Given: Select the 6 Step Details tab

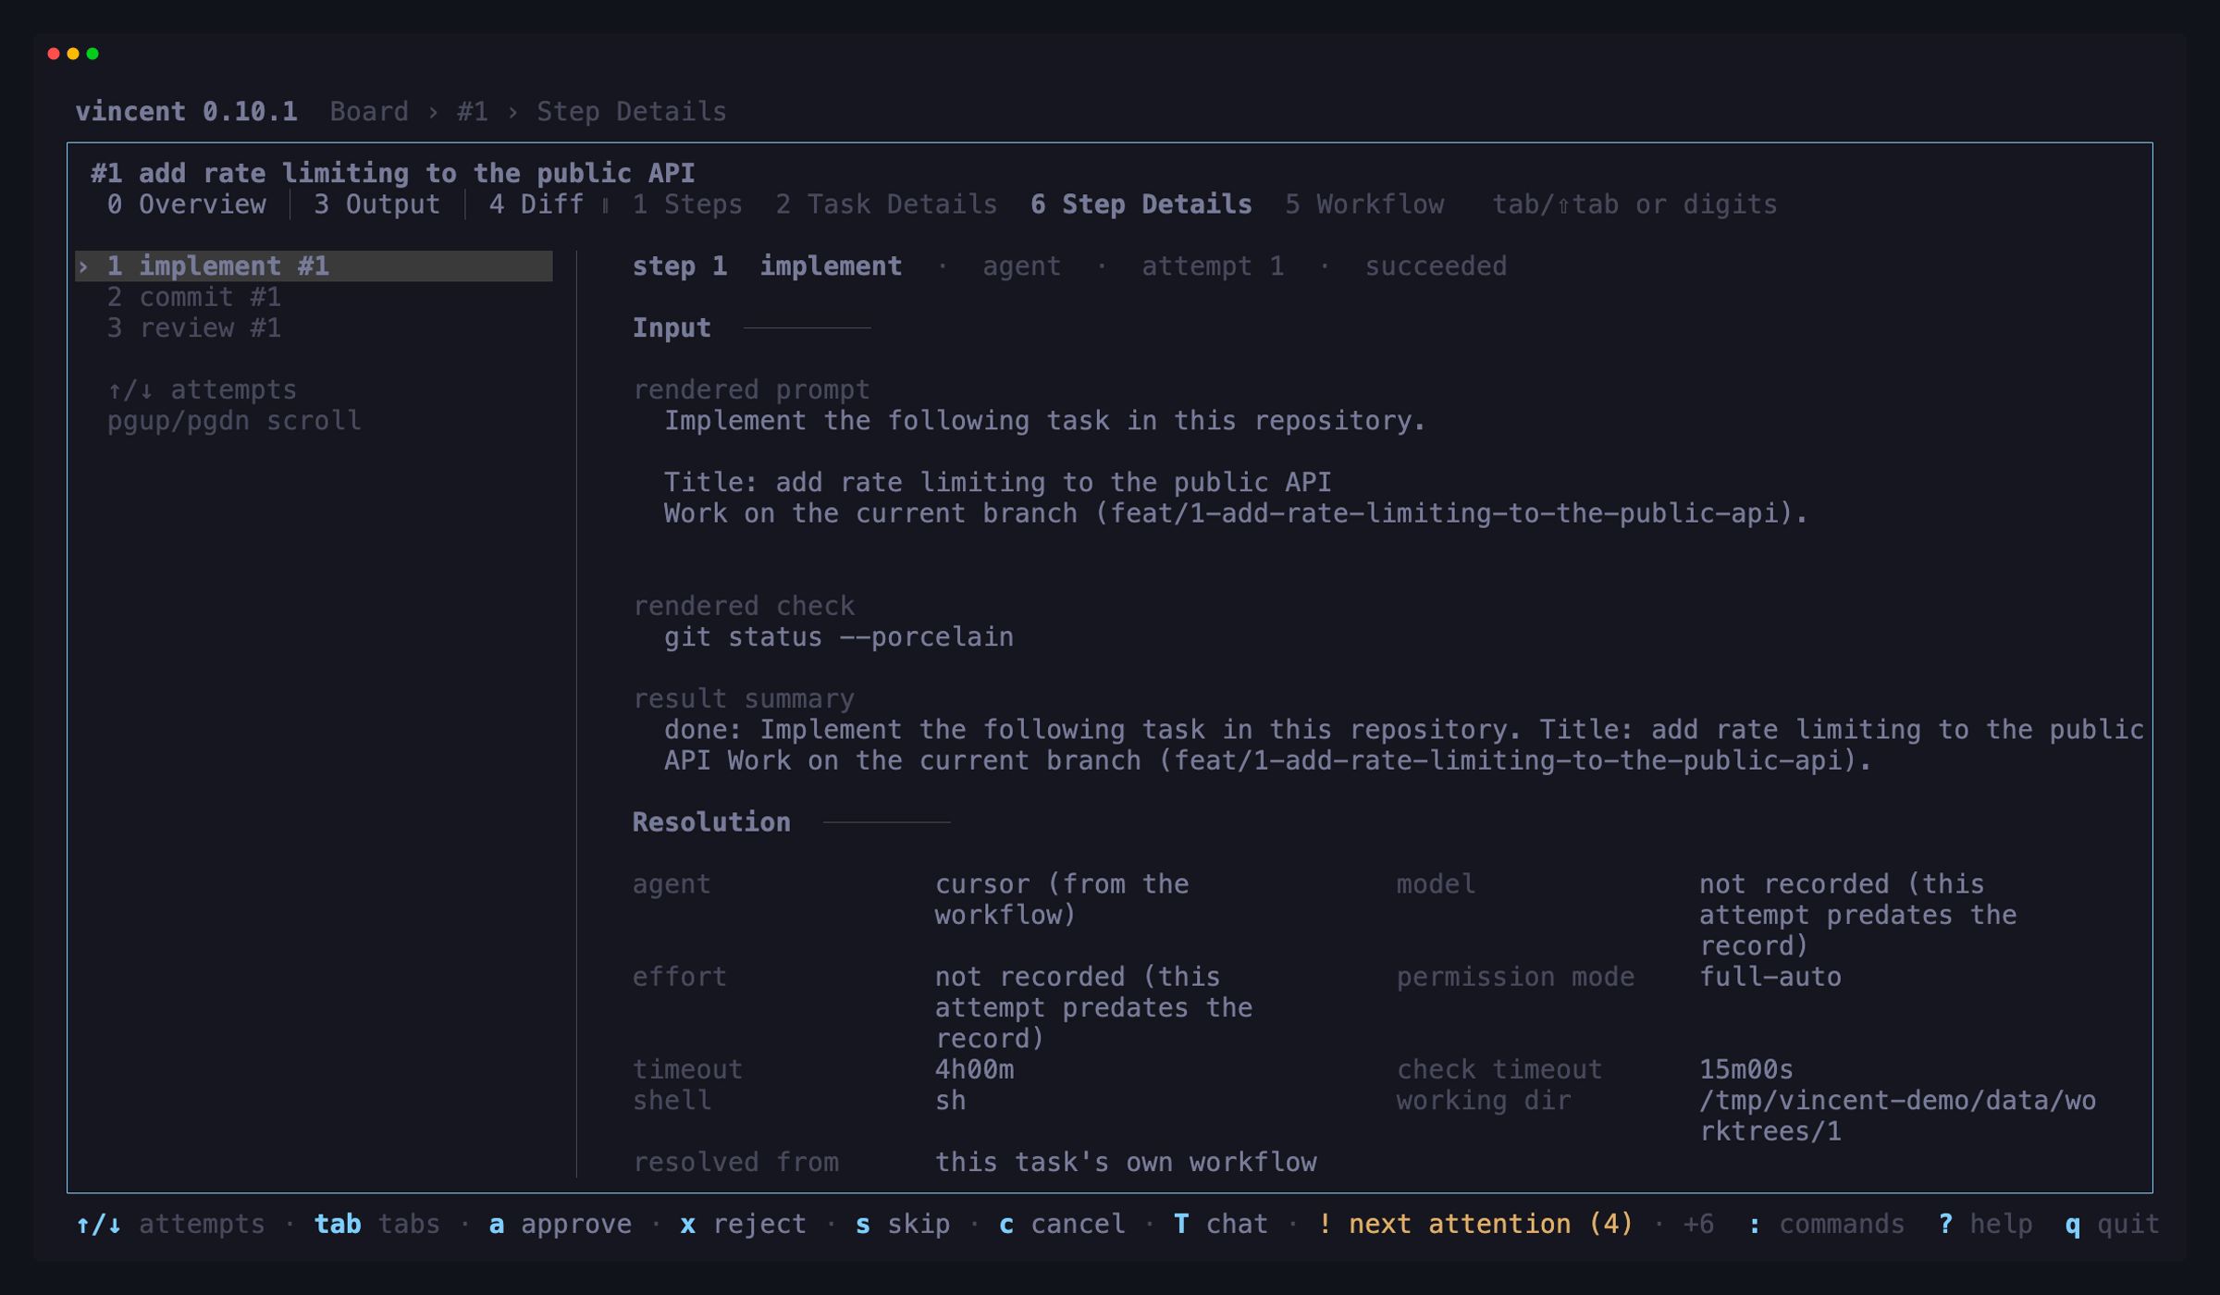Looking at the screenshot, I should point(1141,204).
